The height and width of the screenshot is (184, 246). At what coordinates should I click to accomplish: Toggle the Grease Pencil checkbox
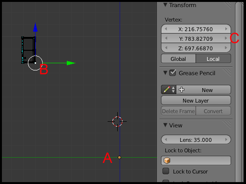(x=172, y=73)
